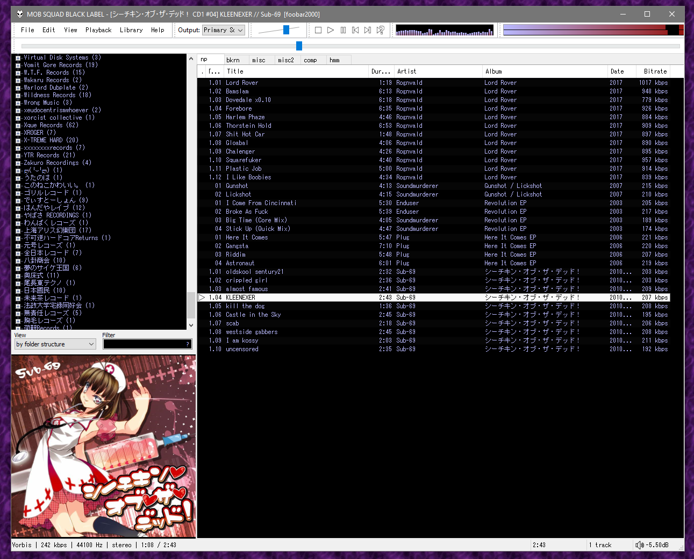The height and width of the screenshot is (559, 694).
Task: Click the speaker icon in the status bar
Action: click(x=639, y=545)
